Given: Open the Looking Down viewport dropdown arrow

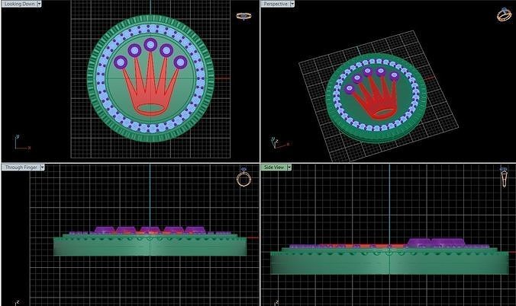Looking at the screenshot, I should click(40, 4).
